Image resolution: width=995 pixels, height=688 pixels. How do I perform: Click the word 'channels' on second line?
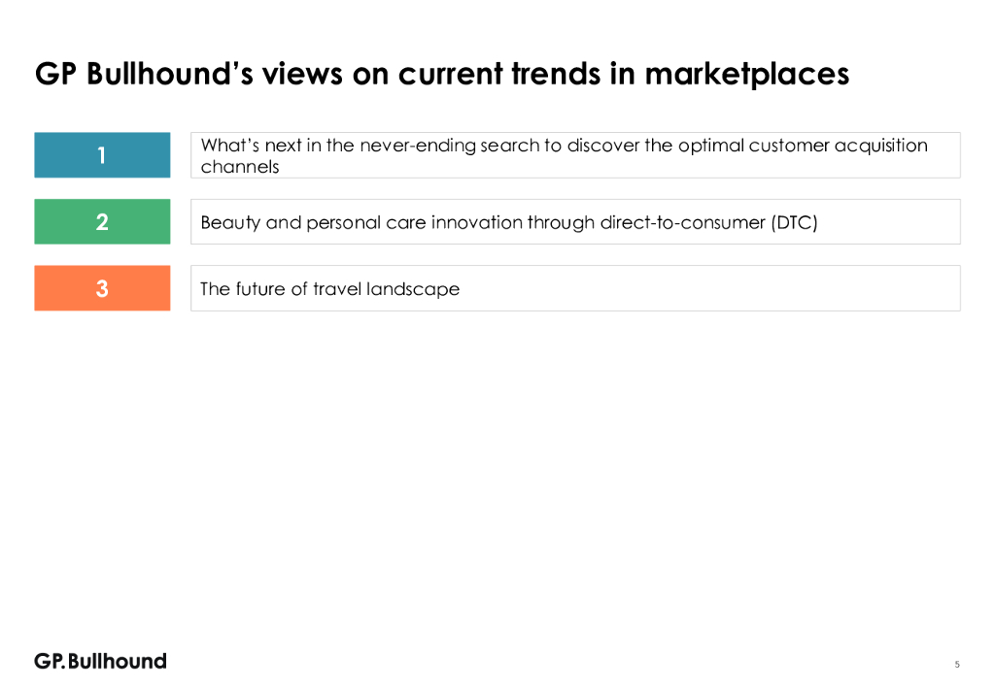point(240,167)
